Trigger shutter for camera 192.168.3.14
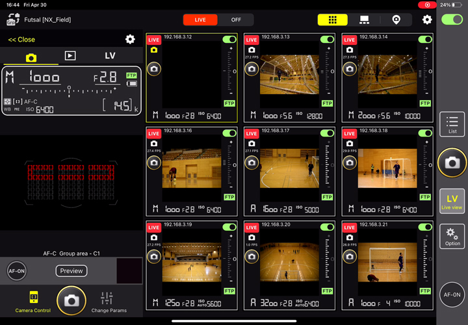 (350, 69)
